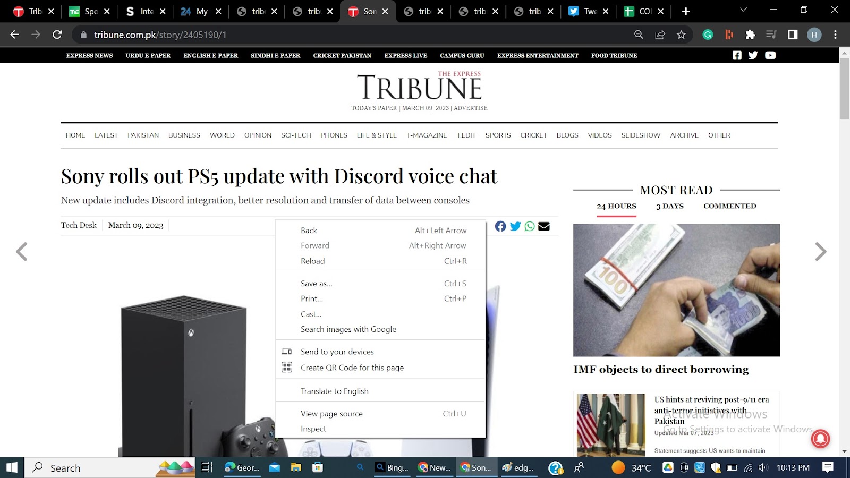
Task: Switch to the 3 DAYS most-read tab
Action: pyautogui.click(x=669, y=206)
